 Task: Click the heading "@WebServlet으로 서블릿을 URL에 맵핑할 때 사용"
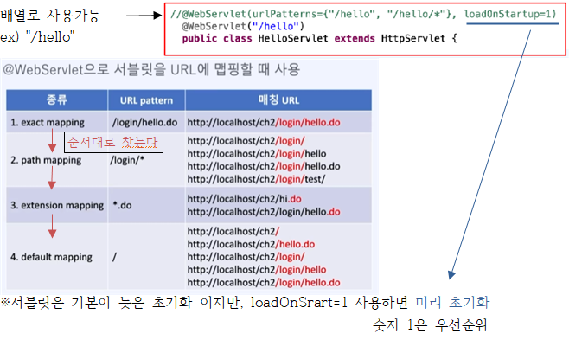click(x=151, y=69)
